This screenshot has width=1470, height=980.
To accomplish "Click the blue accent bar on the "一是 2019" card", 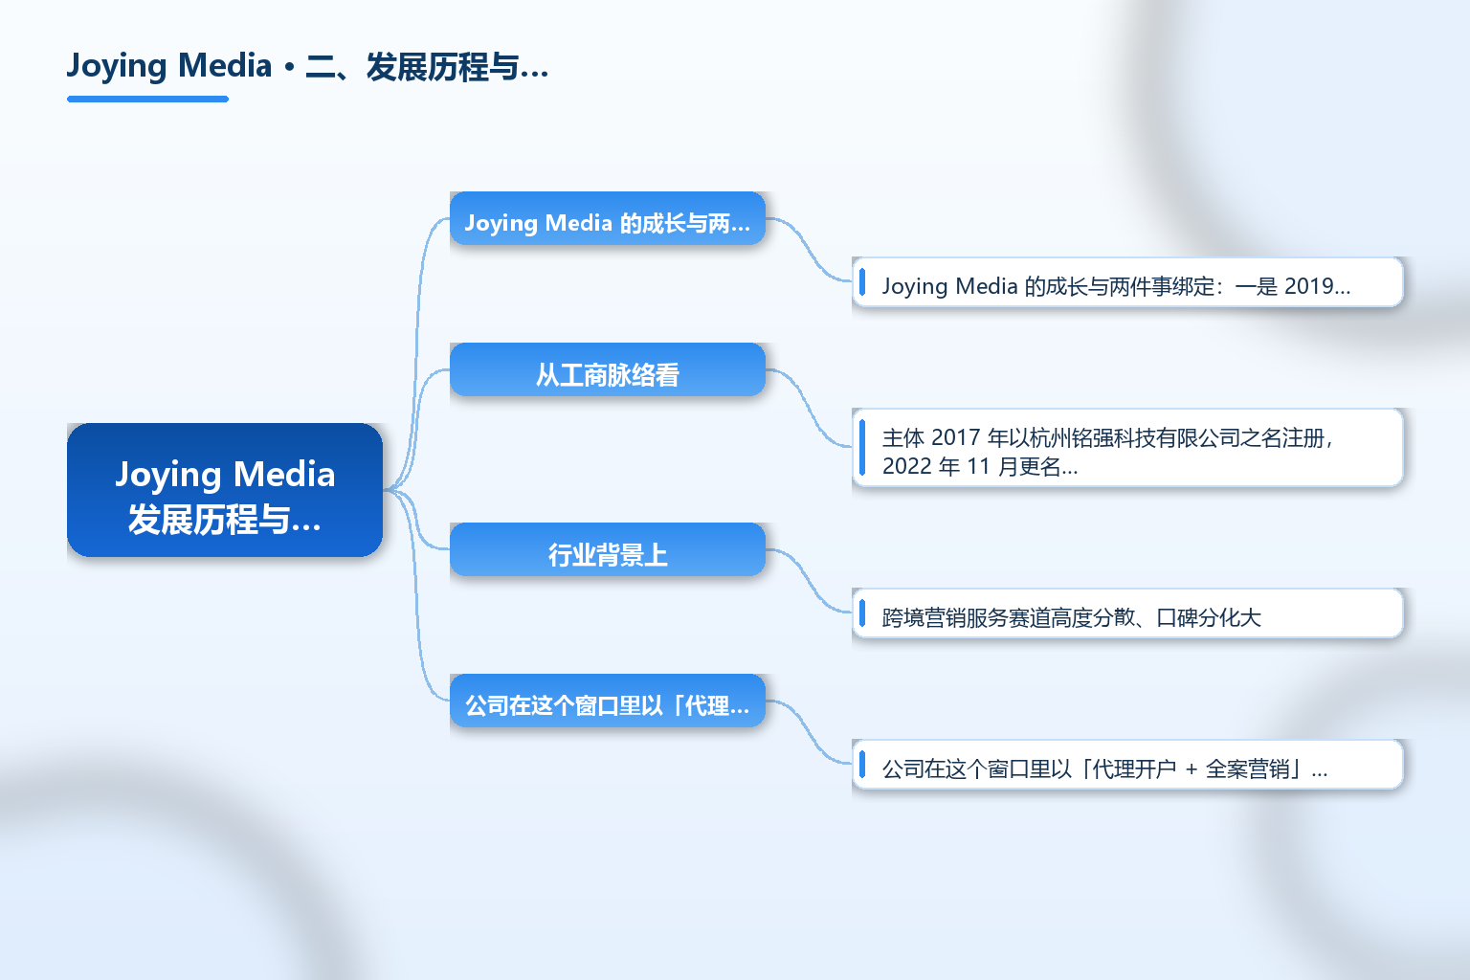I will [x=862, y=282].
